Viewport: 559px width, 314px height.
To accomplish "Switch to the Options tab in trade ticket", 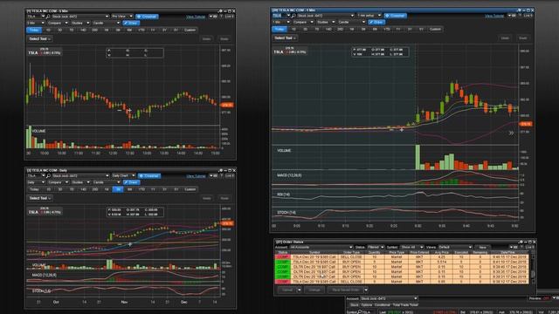I will 366,305.
